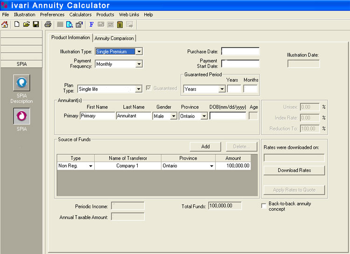Expand the Non Reg. fund type dropdown
The image size is (350, 254).
(x=91, y=166)
